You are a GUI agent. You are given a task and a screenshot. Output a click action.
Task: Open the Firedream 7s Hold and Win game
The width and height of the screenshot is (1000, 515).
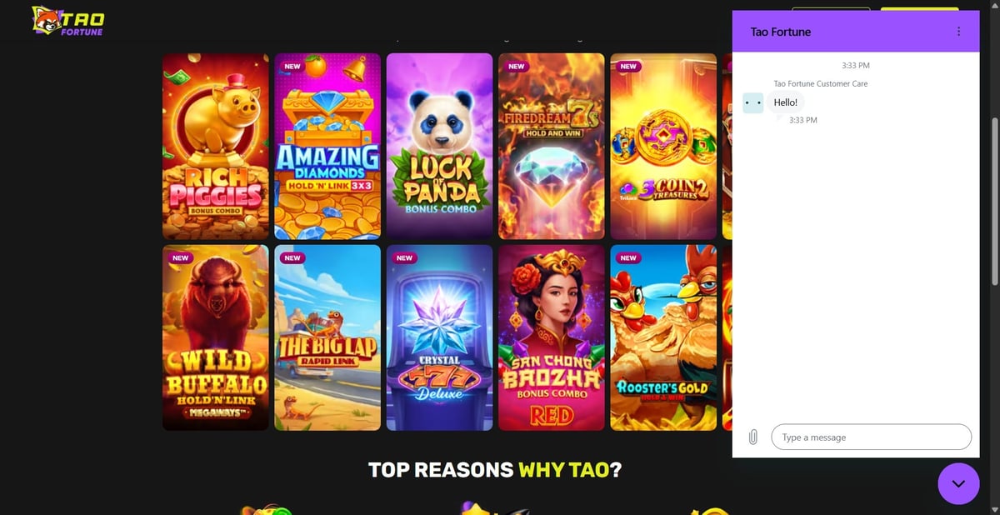552,147
